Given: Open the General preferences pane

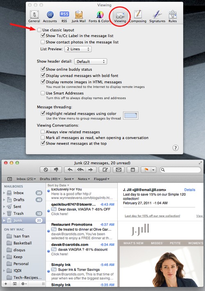Looking at the screenshot, I should point(34,16).
